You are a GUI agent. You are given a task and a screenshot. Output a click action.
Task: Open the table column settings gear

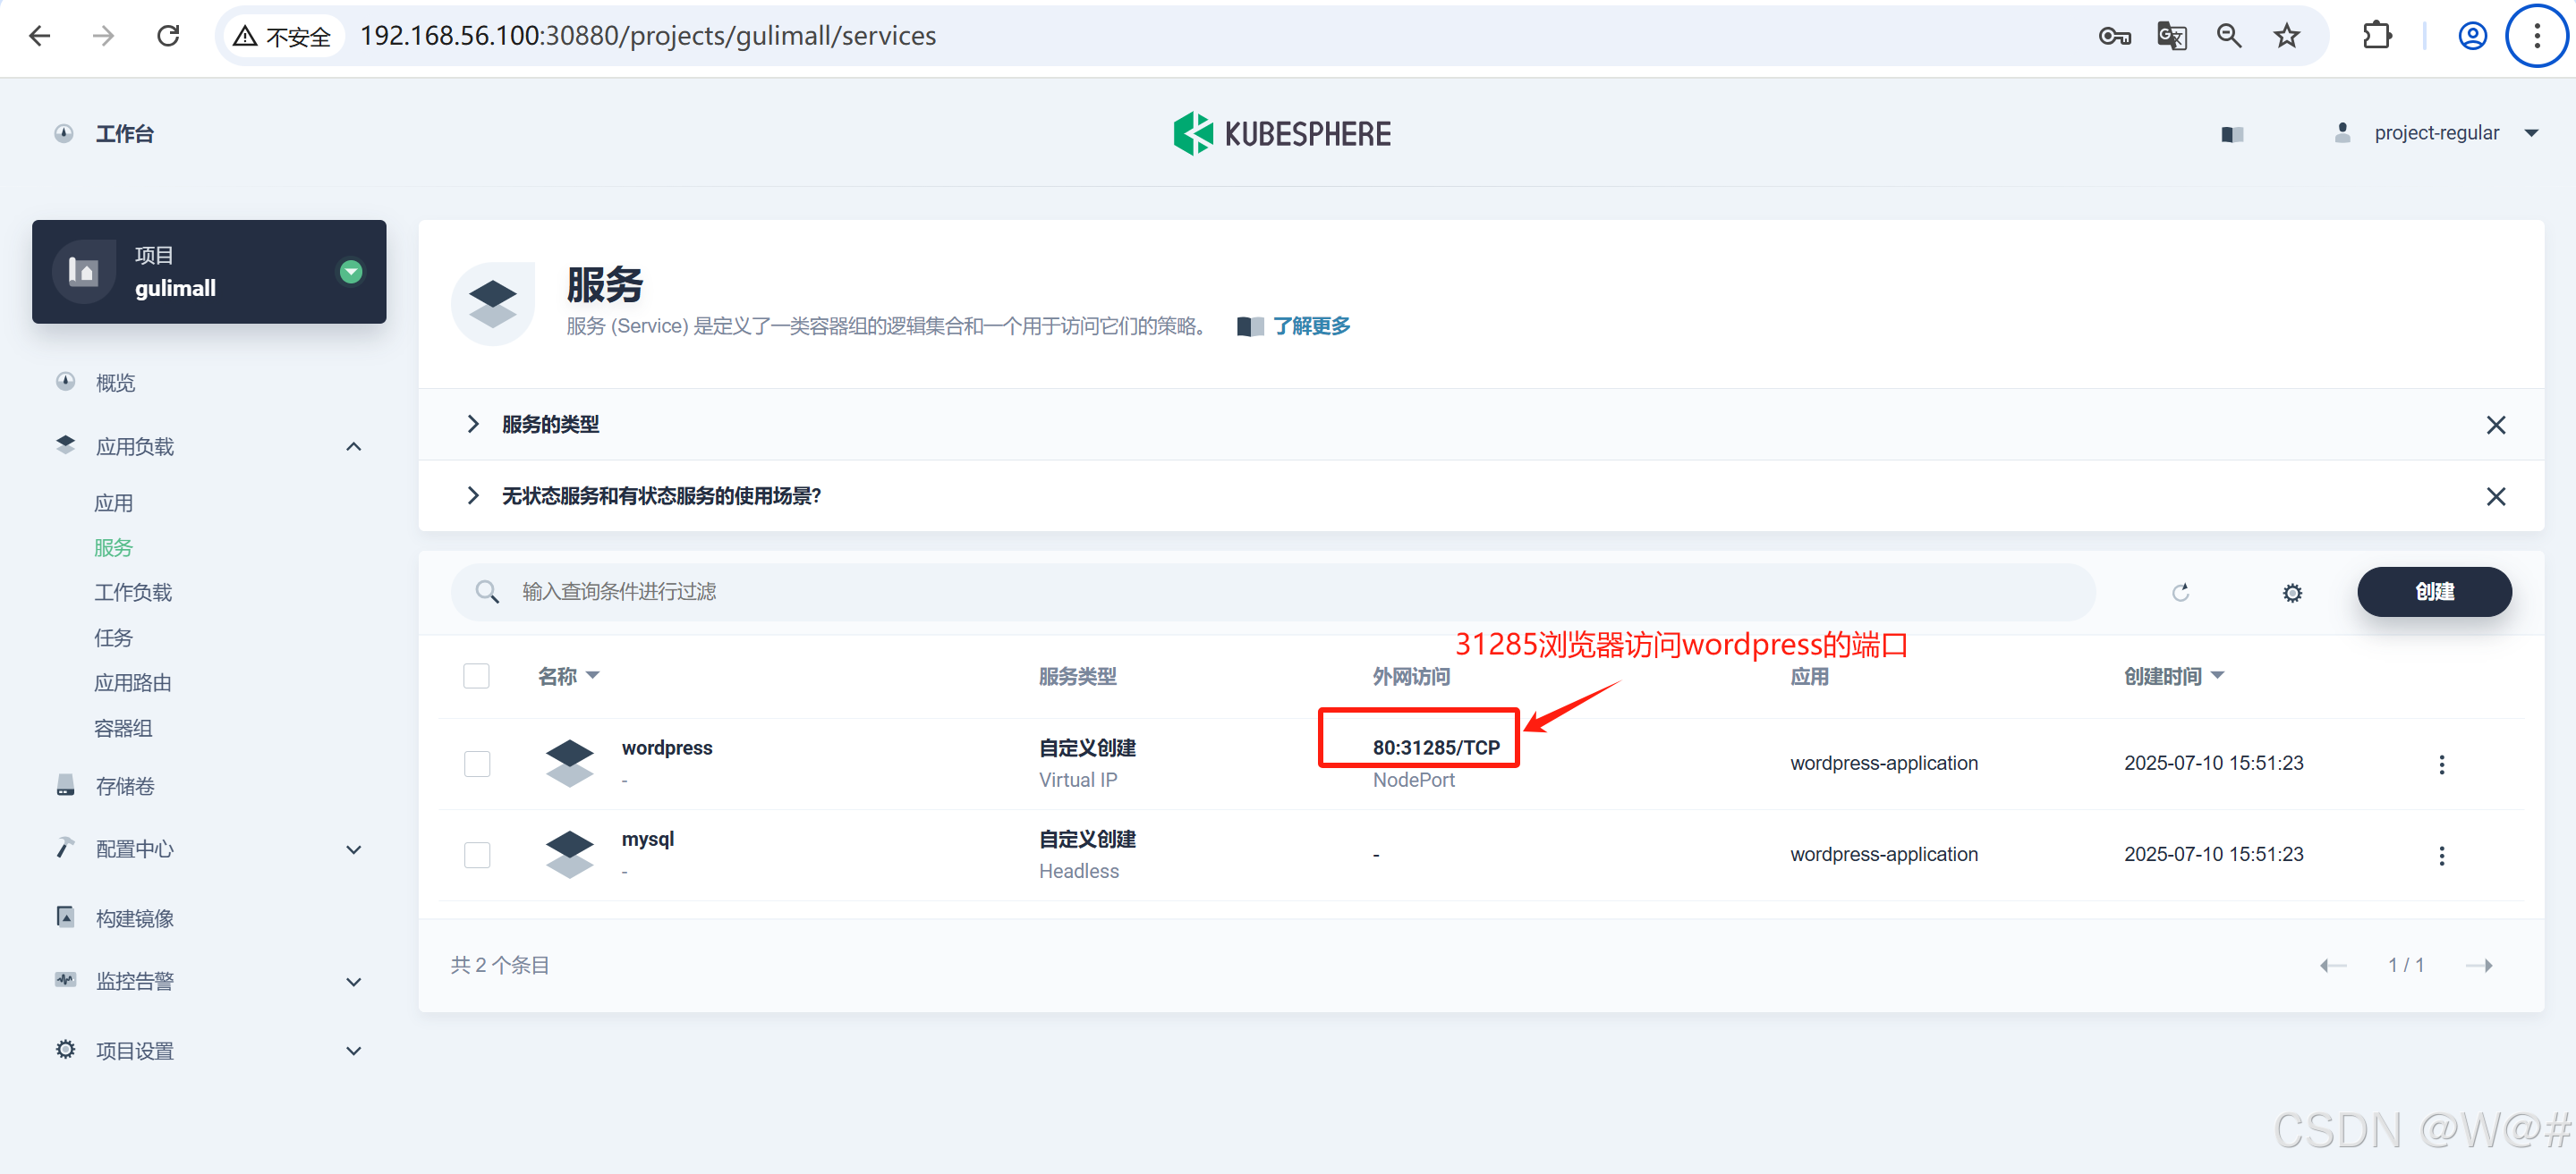pyautogui.click(x=2292, y=594)
